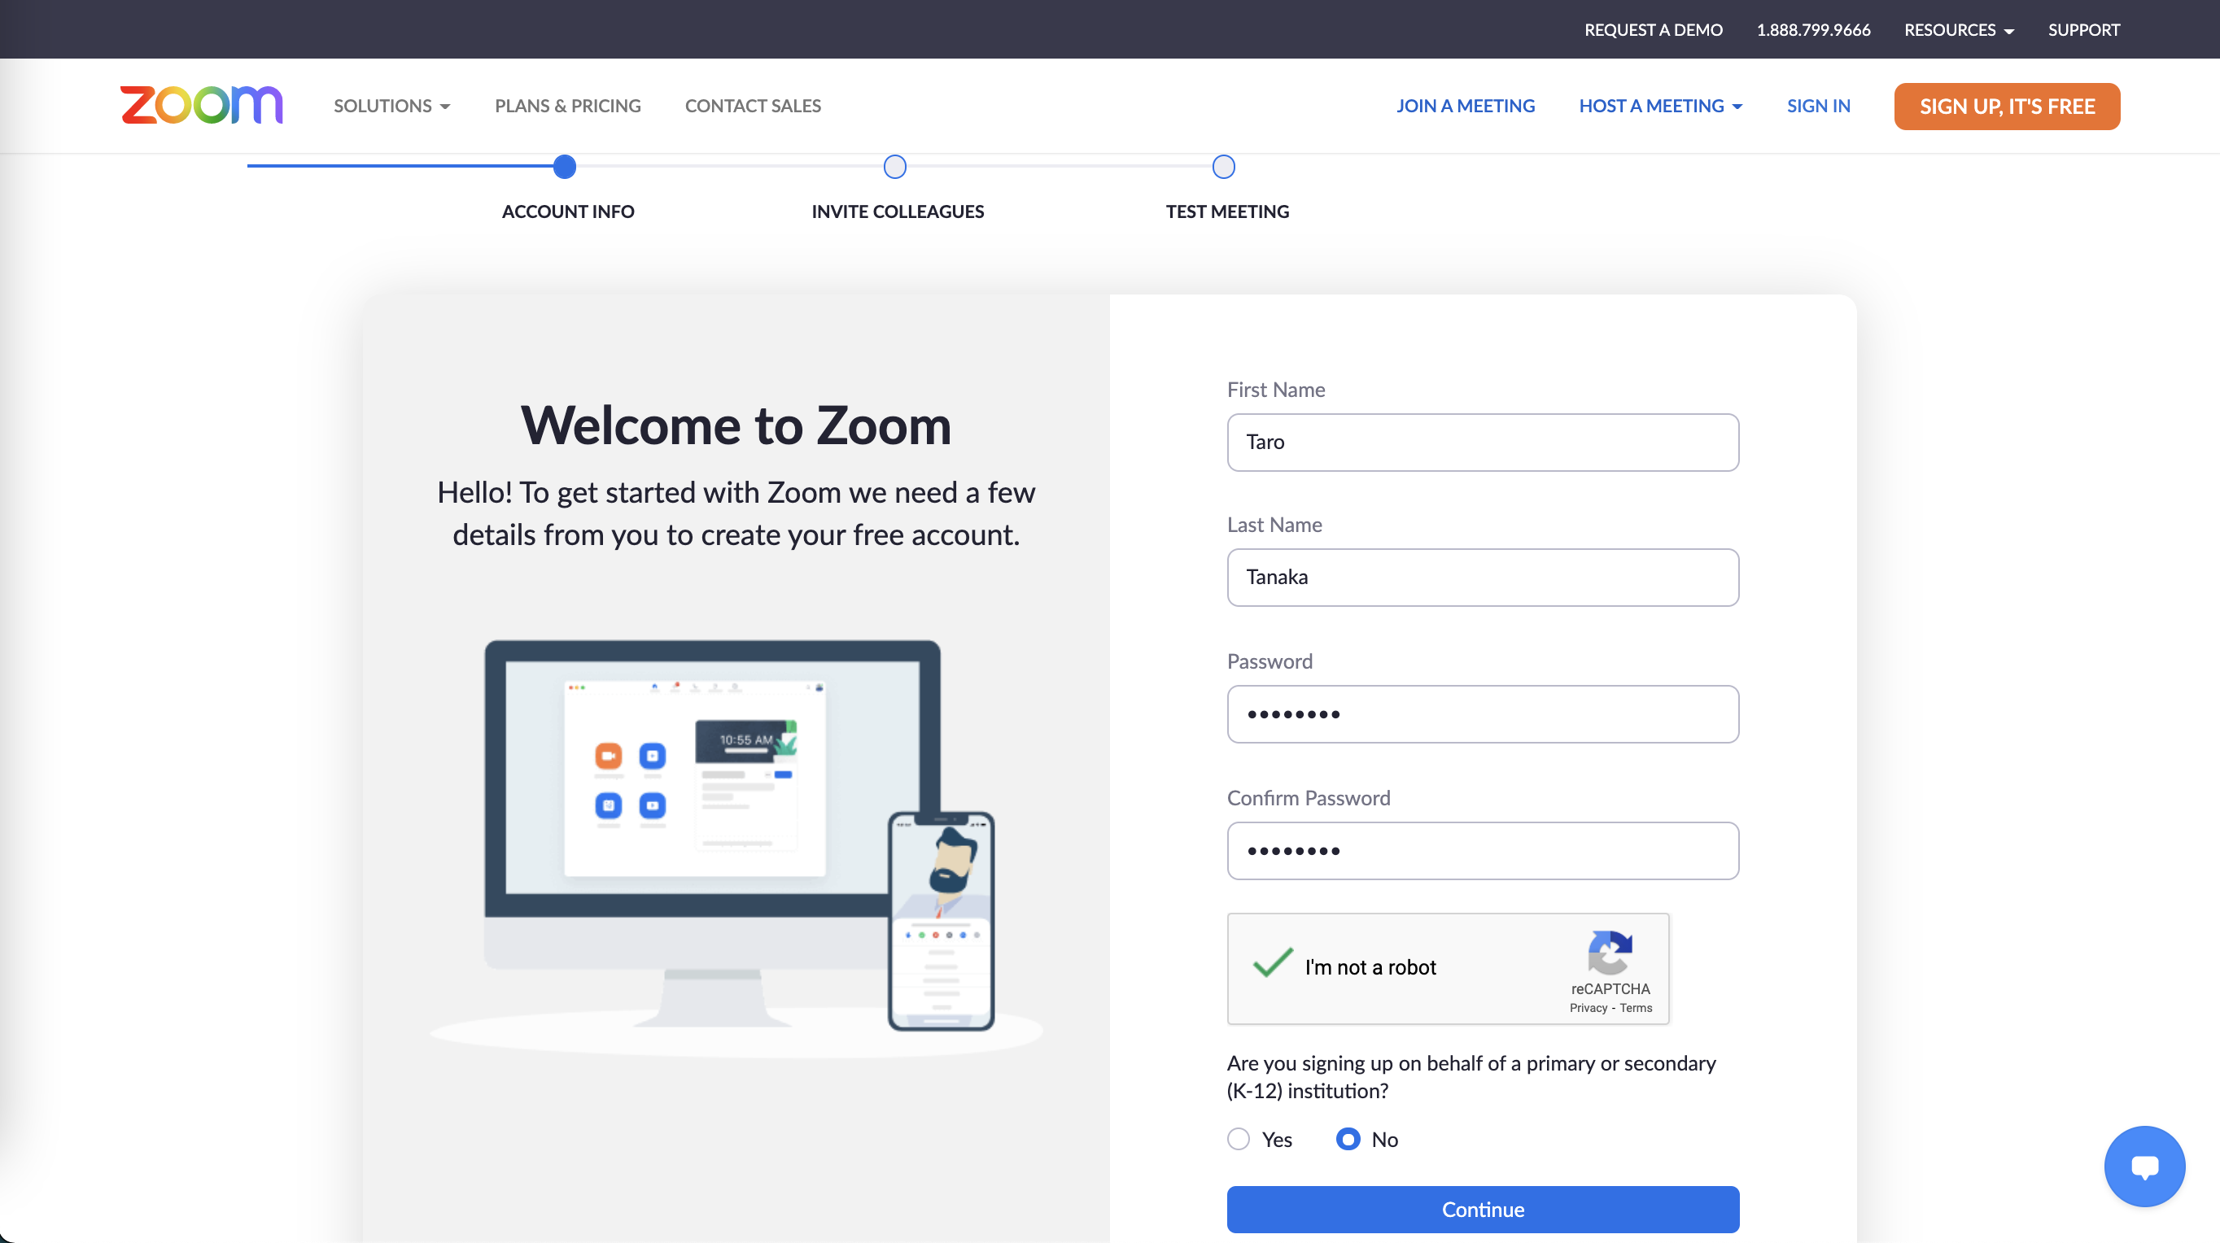Image resolution: width=2220 pixels, height=1243 pixels.
Task: Expand the Resources dropdown
Action: (1959, 30)
